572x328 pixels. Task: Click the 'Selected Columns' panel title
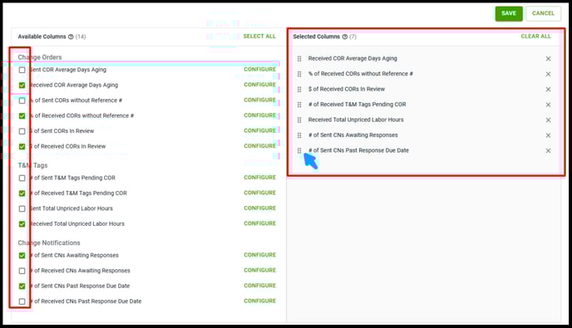tap(316, 37)
